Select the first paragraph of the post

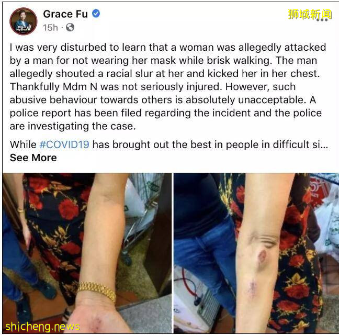[x=168, y=87]
